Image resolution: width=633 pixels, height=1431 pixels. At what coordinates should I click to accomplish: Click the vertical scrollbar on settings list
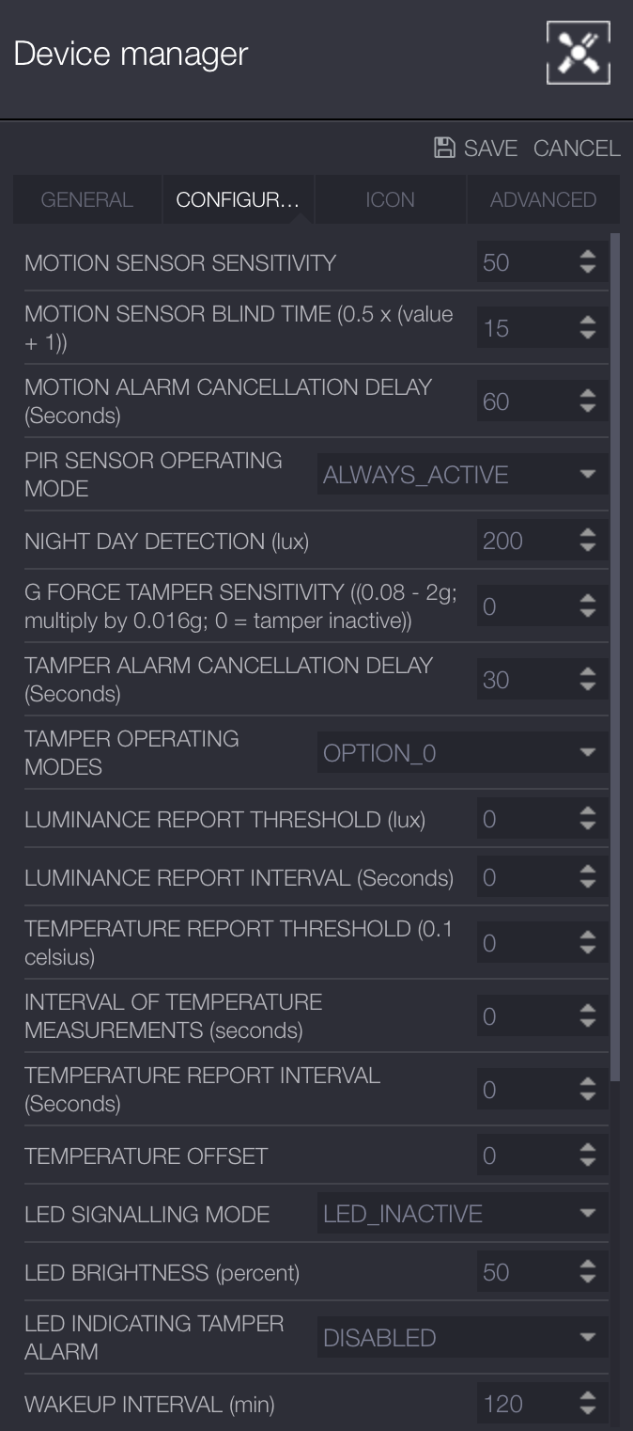click(615, 658)
